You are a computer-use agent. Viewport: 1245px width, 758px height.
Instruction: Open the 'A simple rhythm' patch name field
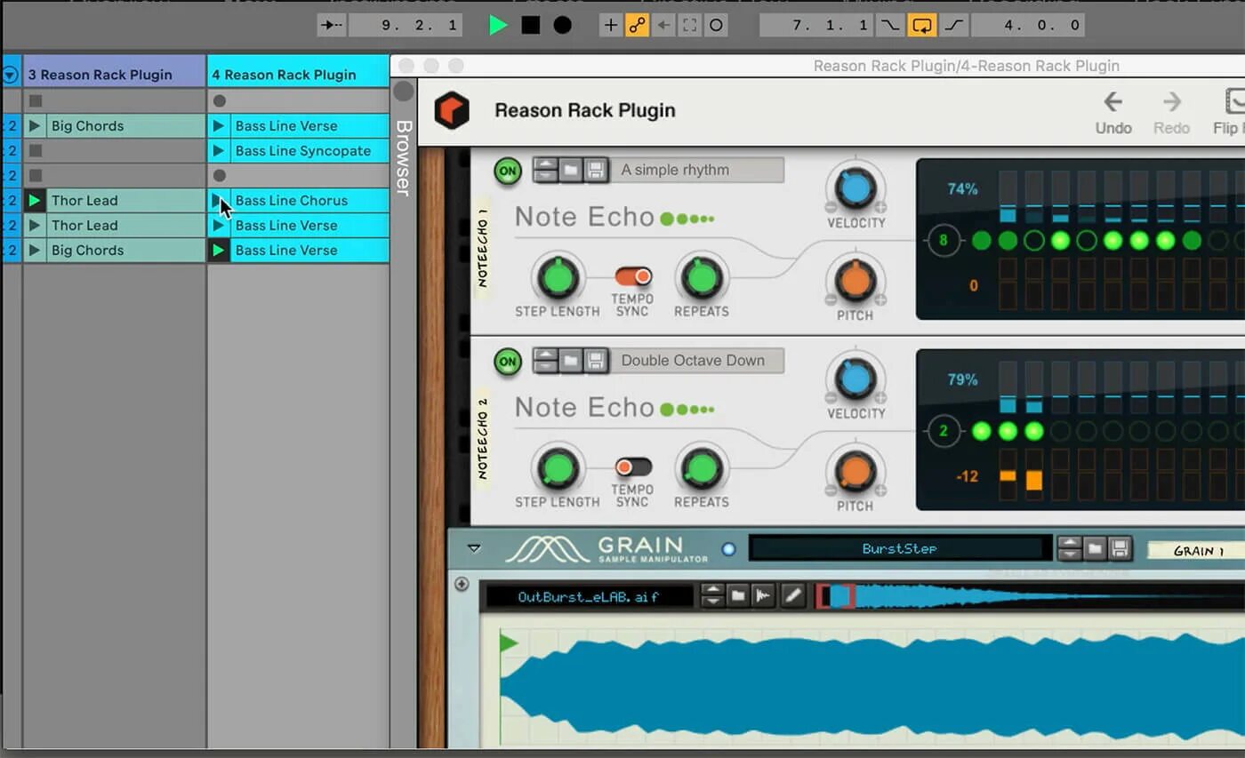click(699, 170)
